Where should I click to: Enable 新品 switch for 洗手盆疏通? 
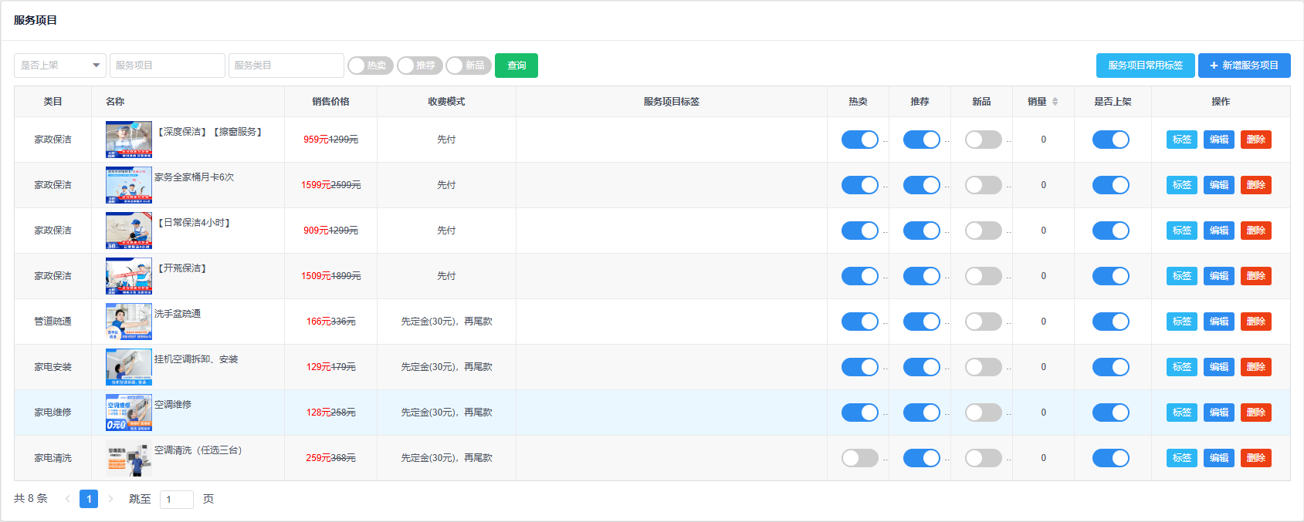click(x=983, y=322)
